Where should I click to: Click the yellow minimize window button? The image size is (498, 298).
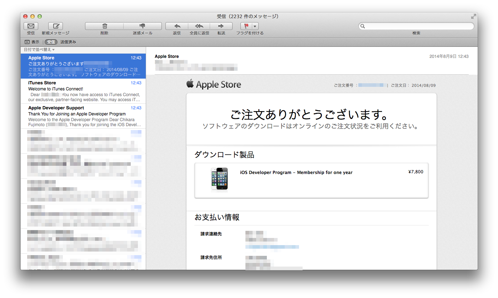tap(33, 16)
